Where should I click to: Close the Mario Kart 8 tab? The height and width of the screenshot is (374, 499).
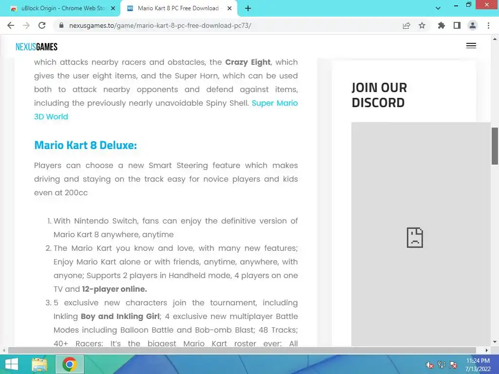click(x=230, y=9)
